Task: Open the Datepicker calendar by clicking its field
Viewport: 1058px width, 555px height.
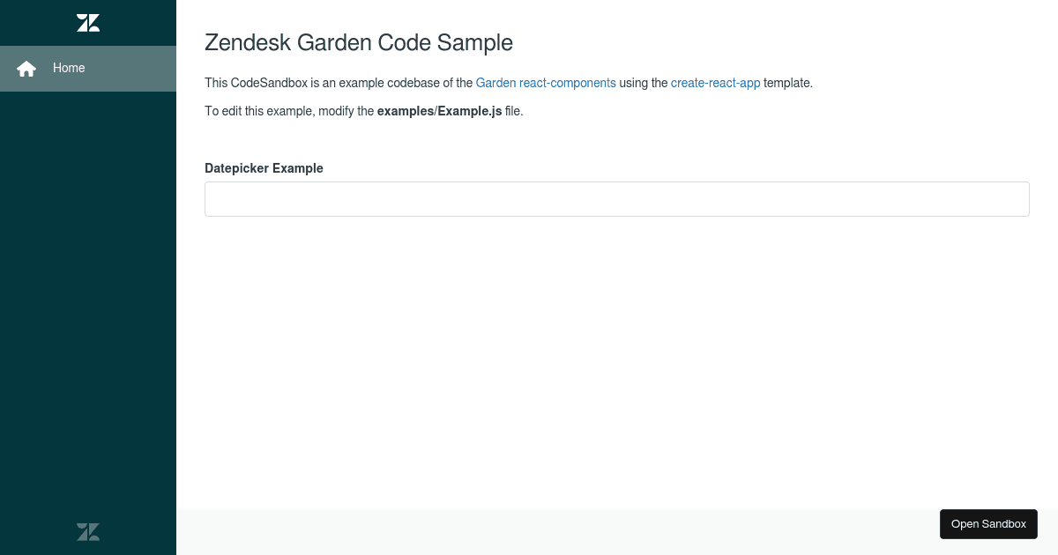Action: pyautogui.click(x=616, y=198)
